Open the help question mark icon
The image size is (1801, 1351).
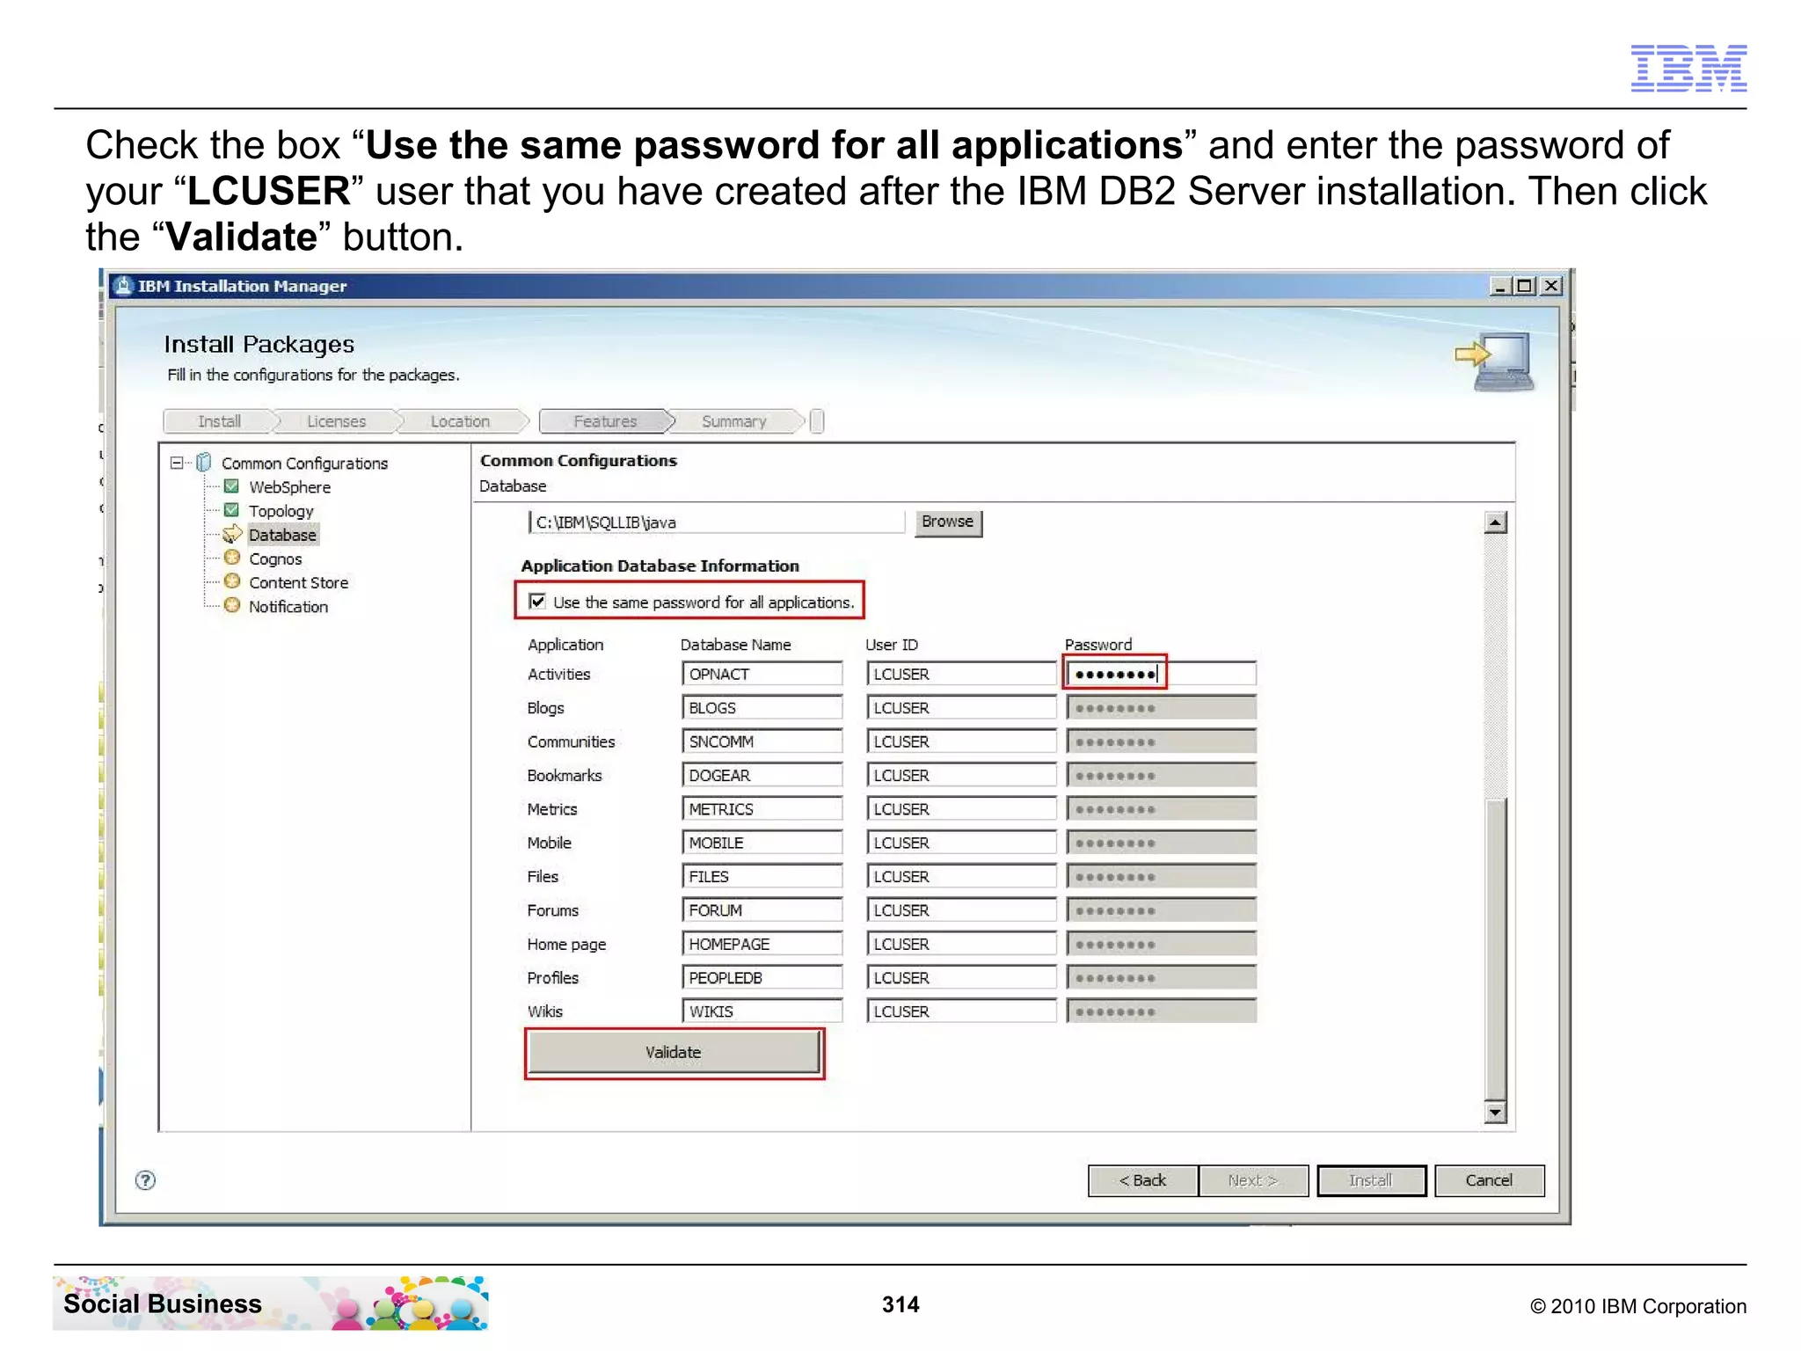pos(146,1180)
